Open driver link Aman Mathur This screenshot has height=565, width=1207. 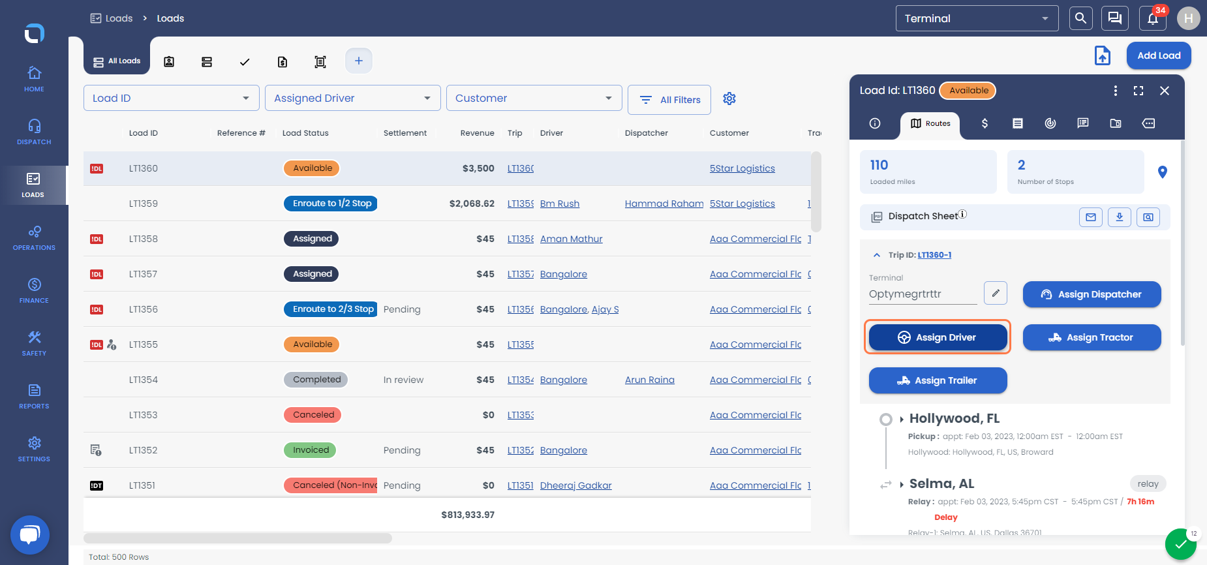click(572, 239)
